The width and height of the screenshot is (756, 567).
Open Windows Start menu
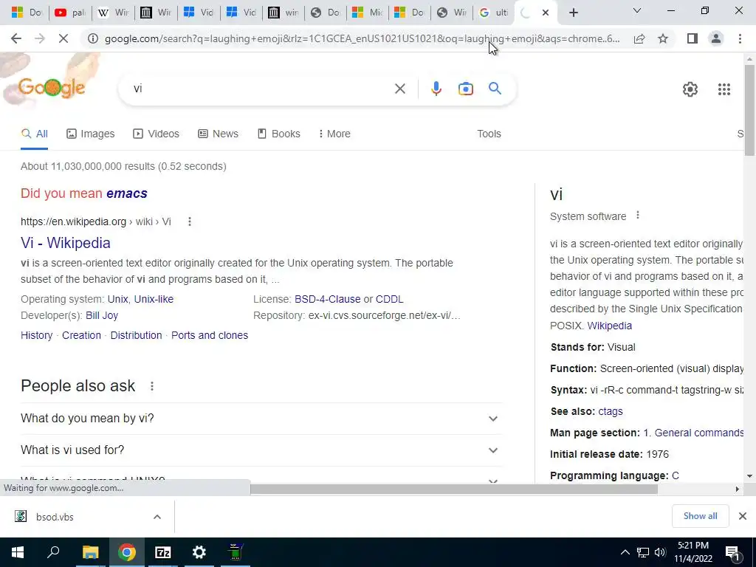(17, 552)
